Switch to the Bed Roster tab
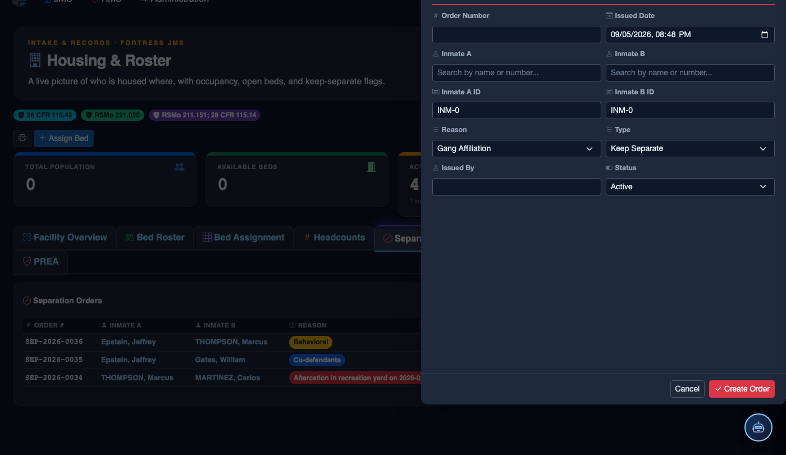 (155, 238)
